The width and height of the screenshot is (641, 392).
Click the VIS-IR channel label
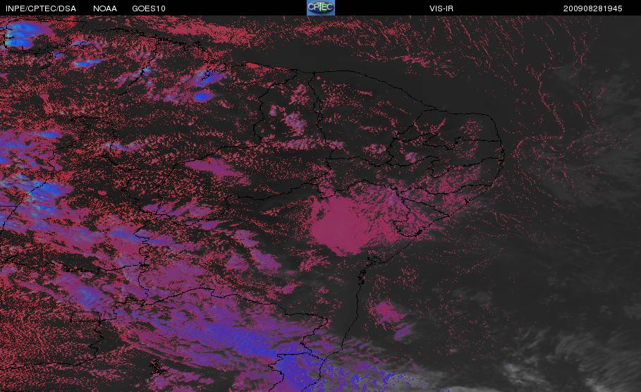pos(441,8)
